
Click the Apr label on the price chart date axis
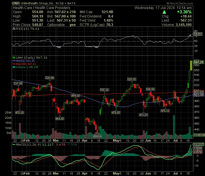pyautogui.click(x=85, y=141)
